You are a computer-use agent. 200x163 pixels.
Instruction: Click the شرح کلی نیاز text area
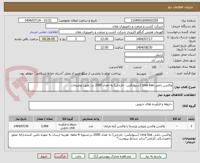click(x=100, y=87)
